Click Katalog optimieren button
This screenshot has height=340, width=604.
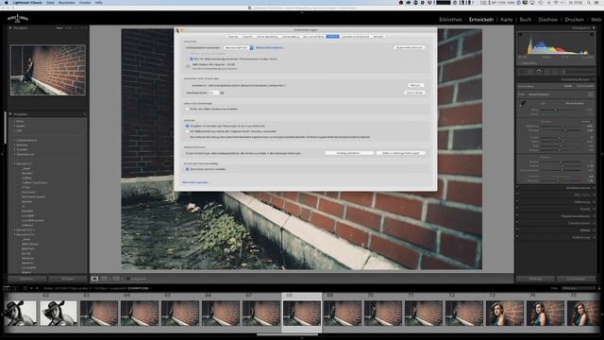pyautogui.click(x=349, y=153)
